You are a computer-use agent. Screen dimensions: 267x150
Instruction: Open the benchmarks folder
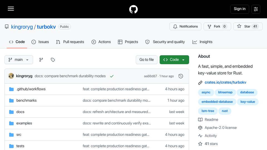(x=26, y=101)
